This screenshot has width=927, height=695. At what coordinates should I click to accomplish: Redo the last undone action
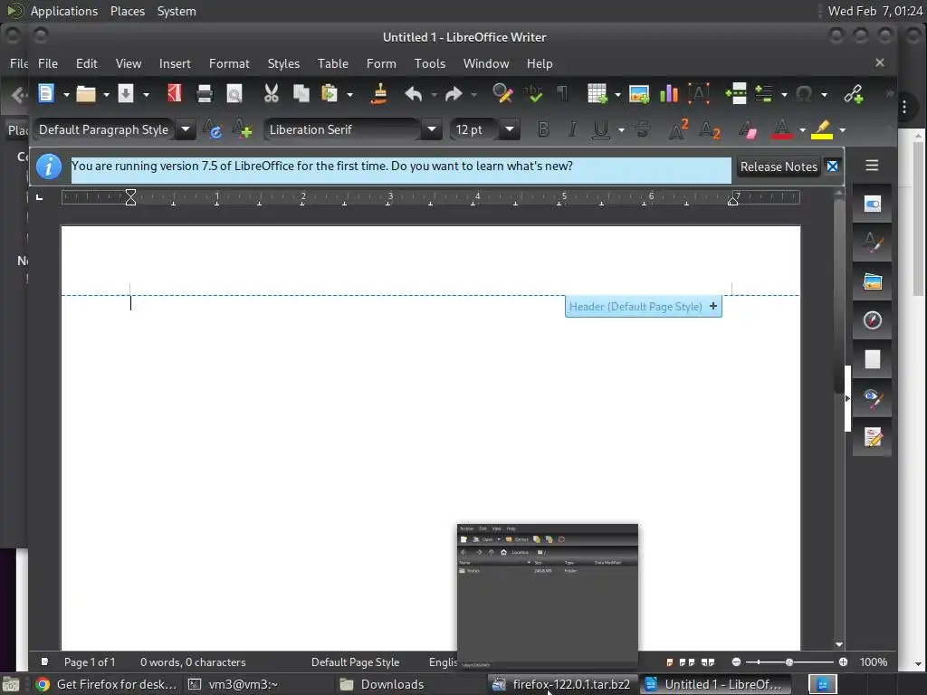(454, 94)
